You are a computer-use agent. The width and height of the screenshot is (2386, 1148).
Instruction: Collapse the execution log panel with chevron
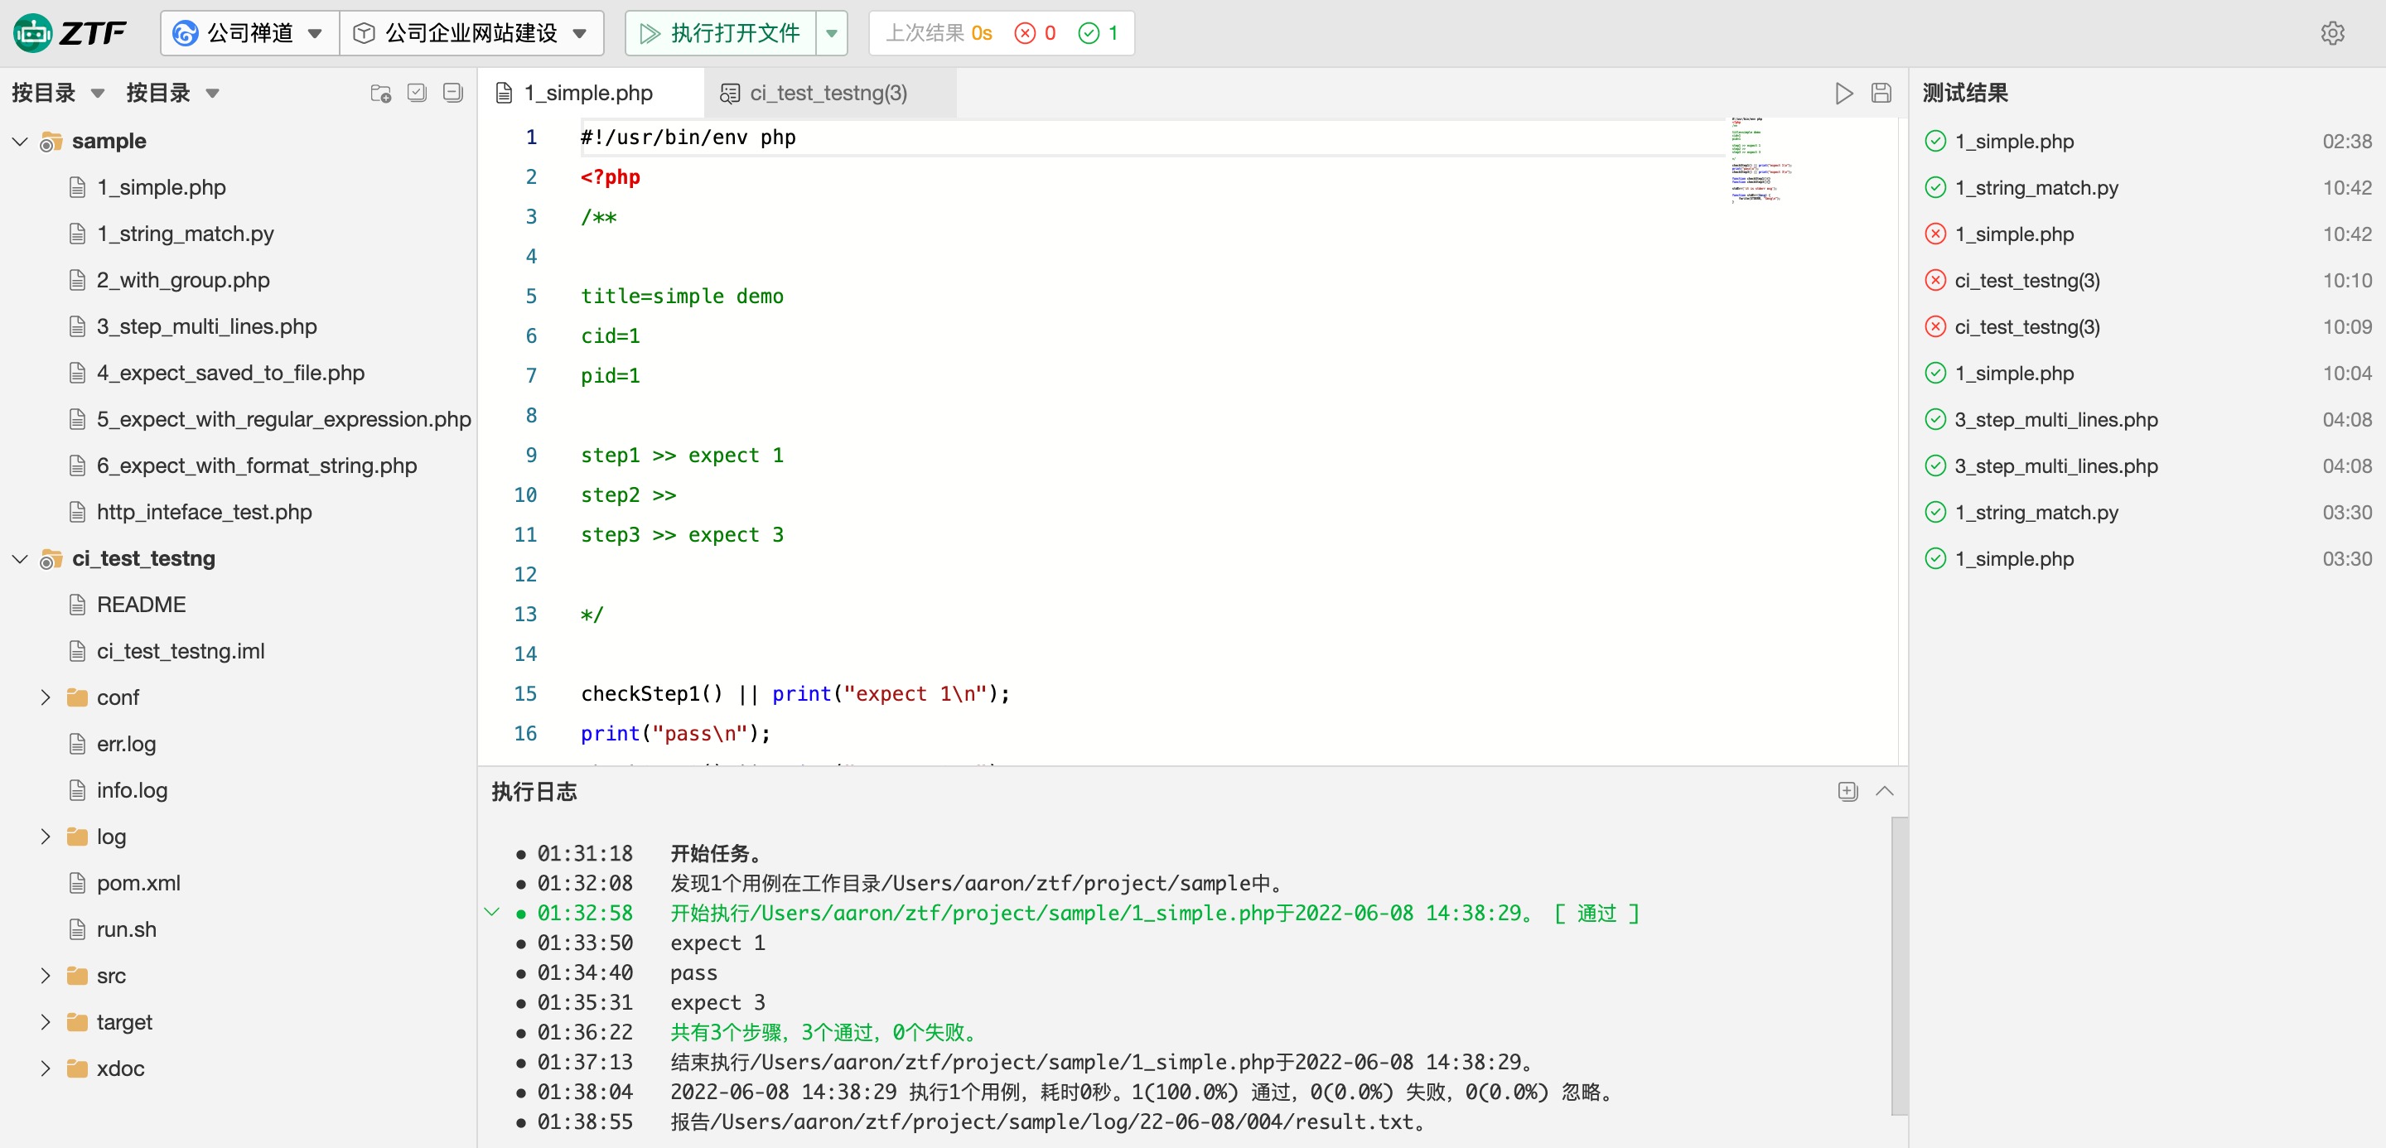tap(1884, 791)
